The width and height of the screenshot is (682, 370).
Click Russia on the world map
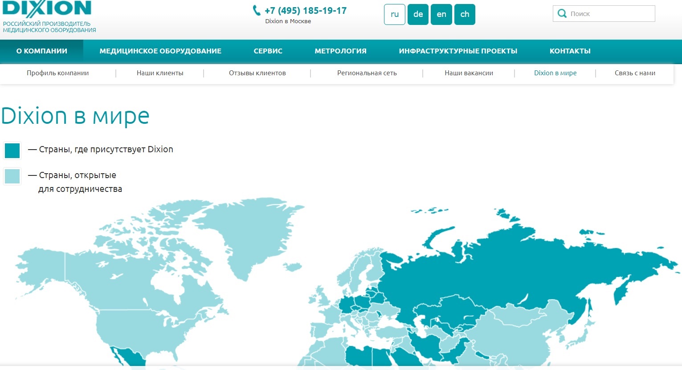pos(490,267)
